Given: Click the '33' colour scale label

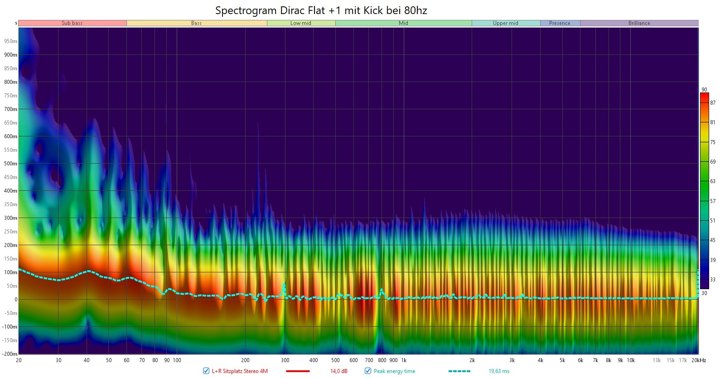Looking at the screenshot, I should [713, 280].
